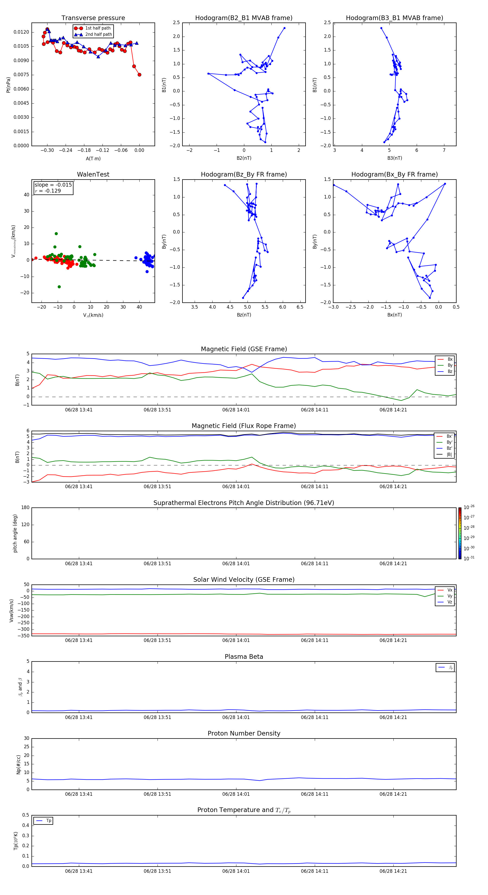The image size is (488, 895).
Task: Click the "Hodogram(B2_B1 MVAB frame)" title
Action: click(x=244, y=18)
